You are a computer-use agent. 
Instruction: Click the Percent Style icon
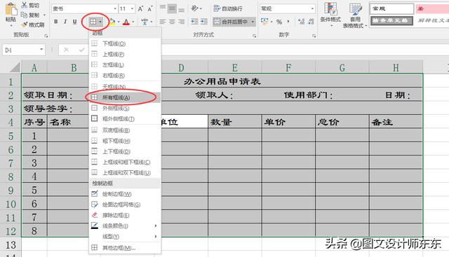pos(279,22)
